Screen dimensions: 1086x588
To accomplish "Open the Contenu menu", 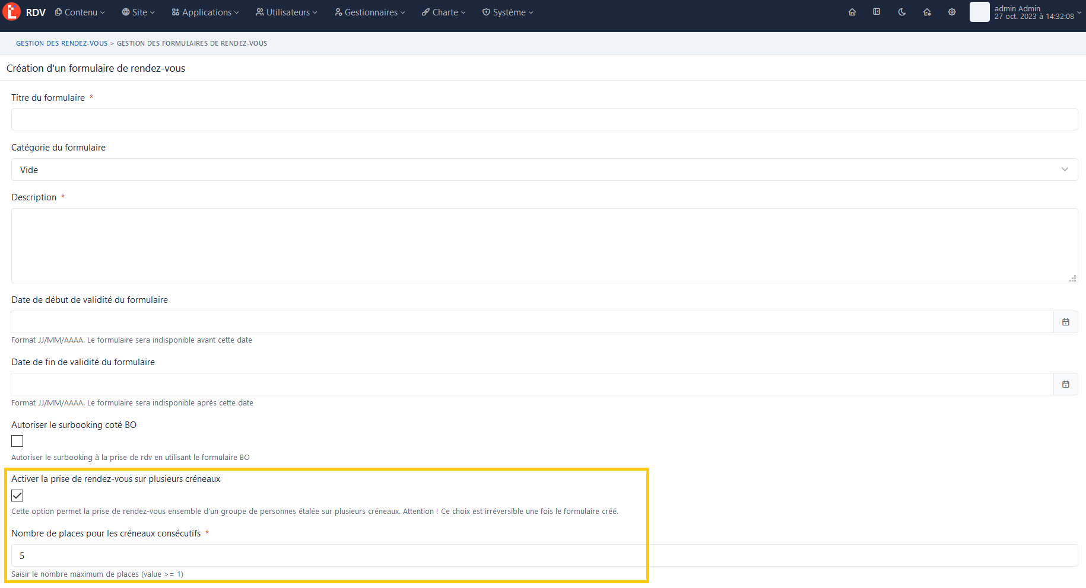I will click(x=80, y=12).
